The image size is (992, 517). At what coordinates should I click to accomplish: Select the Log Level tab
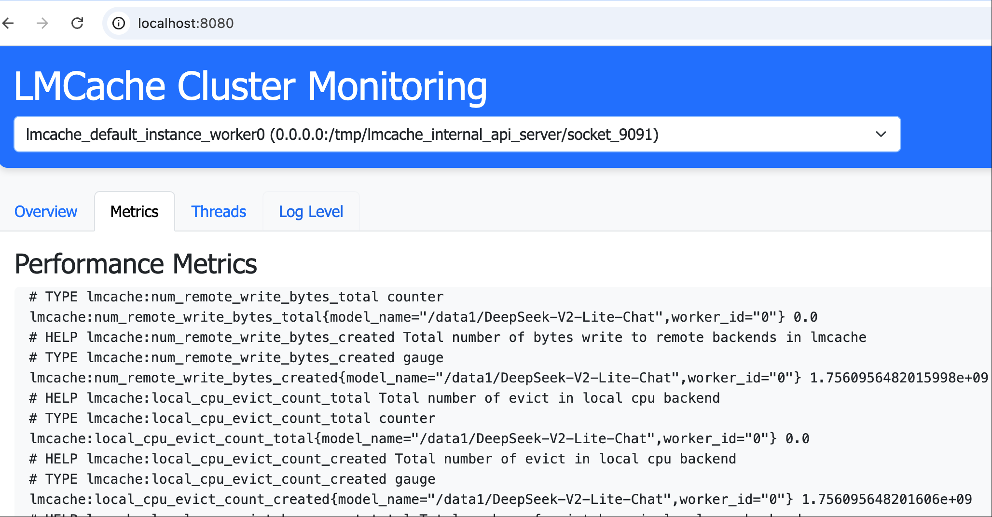point(311,211)
